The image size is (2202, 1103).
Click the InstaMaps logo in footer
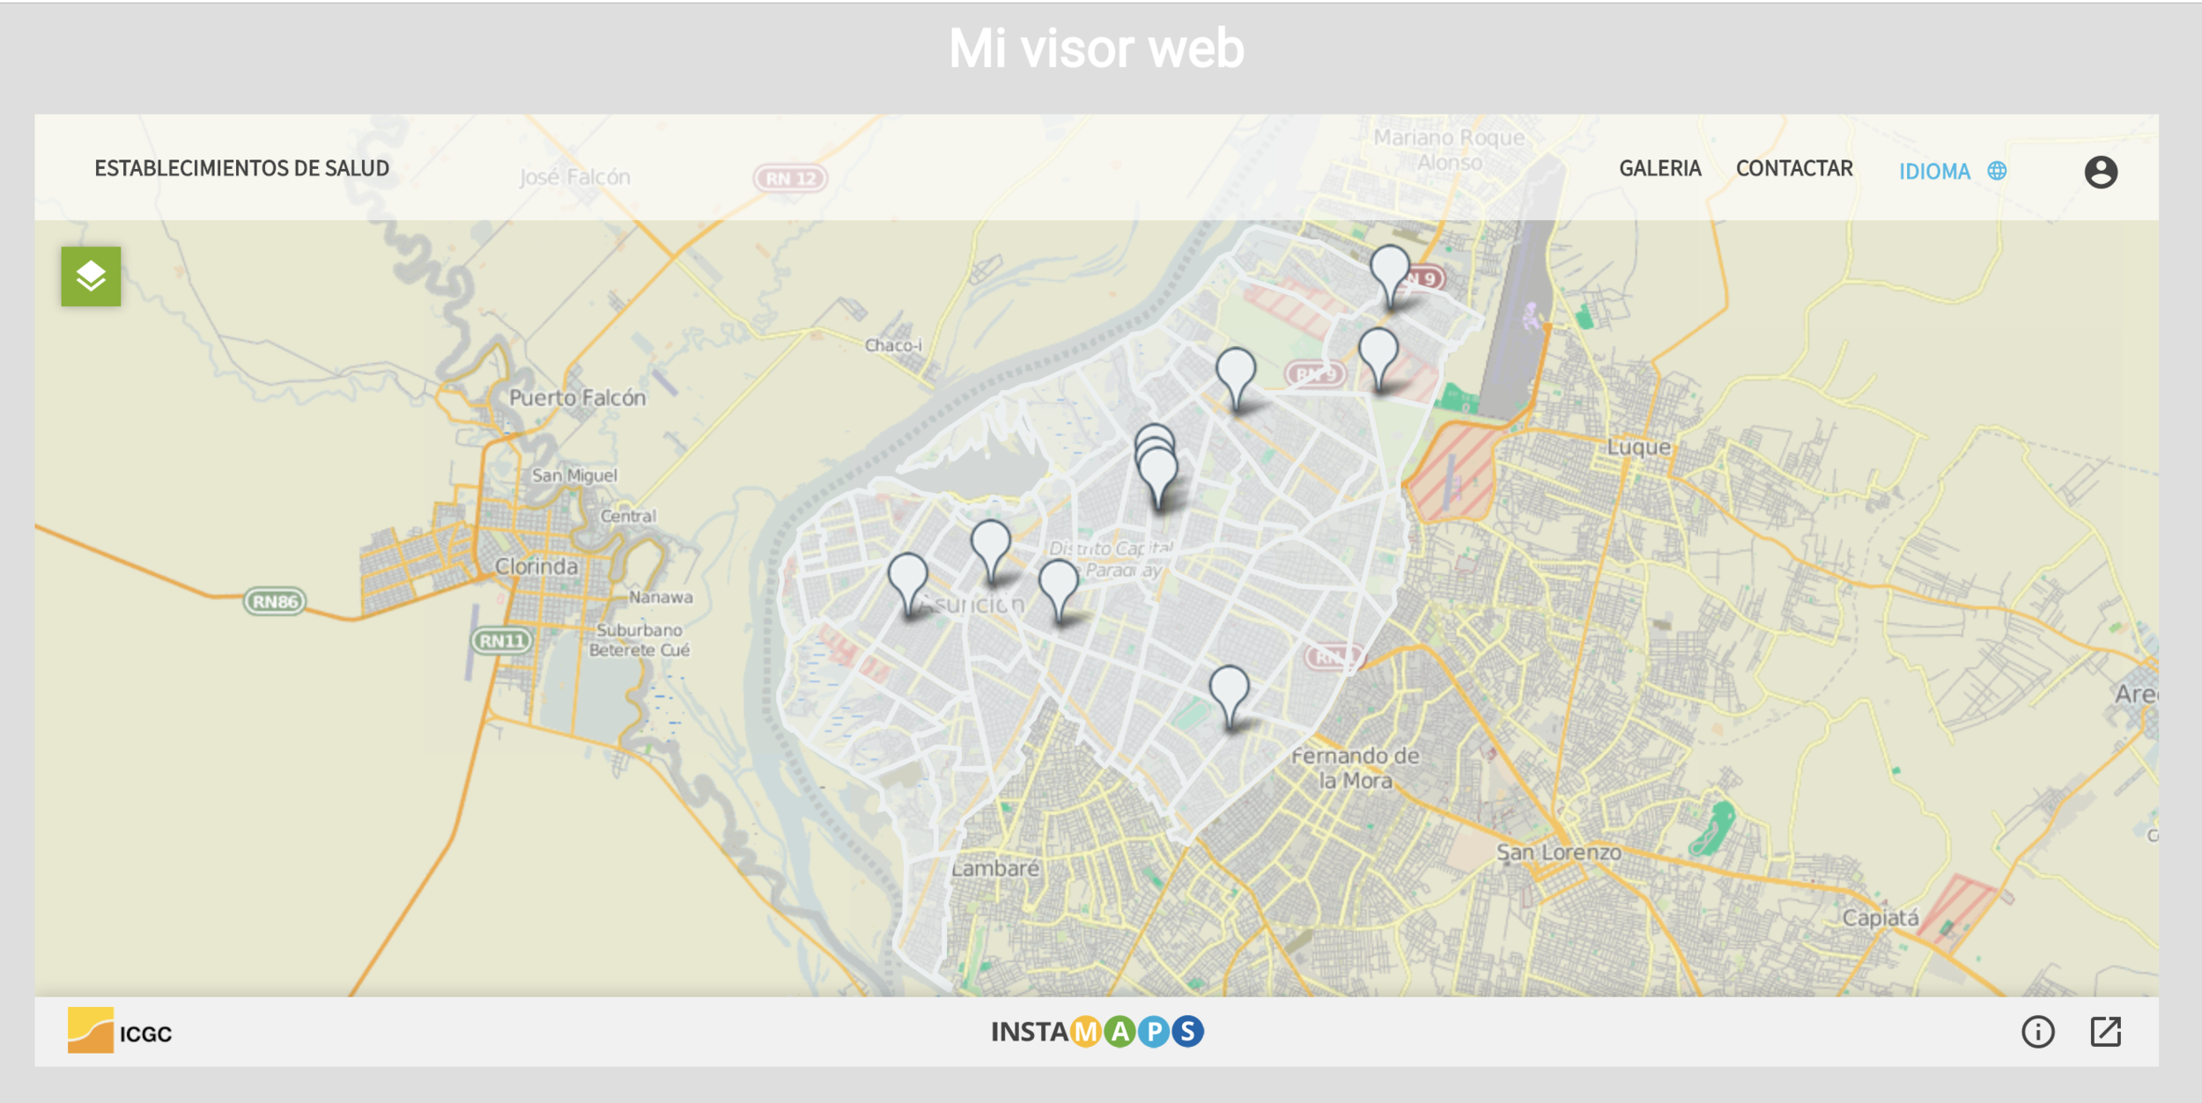1097,1031
